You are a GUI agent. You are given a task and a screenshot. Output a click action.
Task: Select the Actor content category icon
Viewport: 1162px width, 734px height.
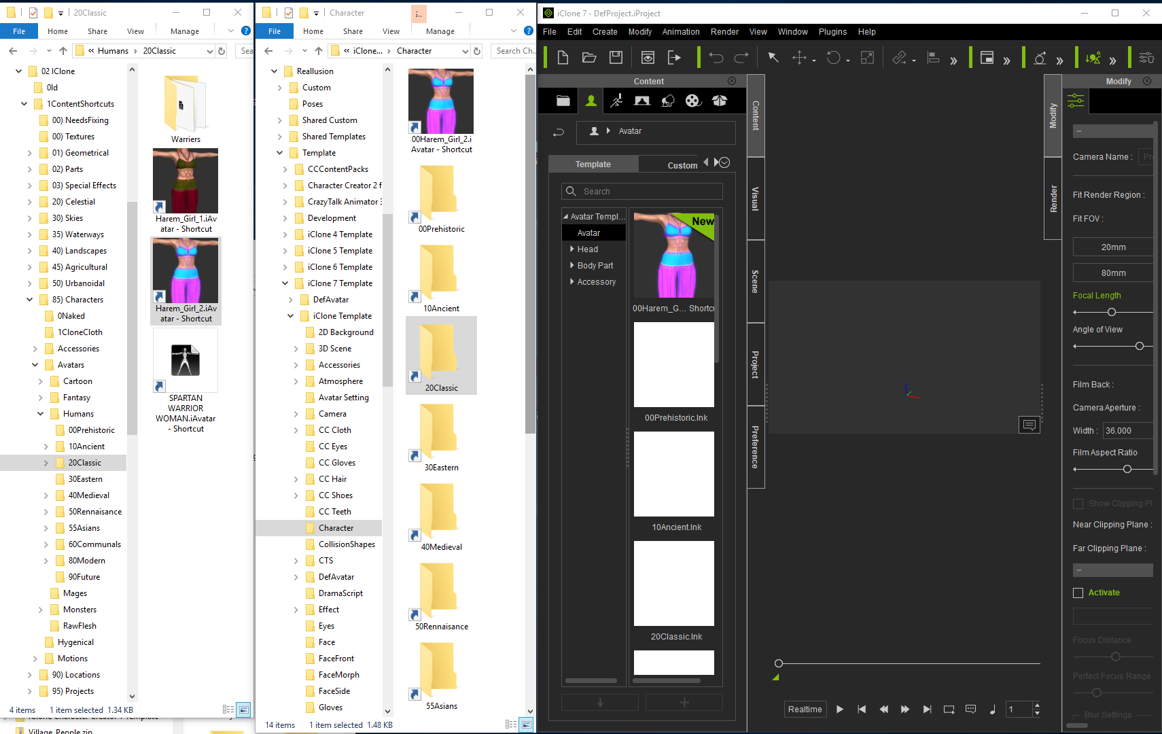tap(591, 101)
